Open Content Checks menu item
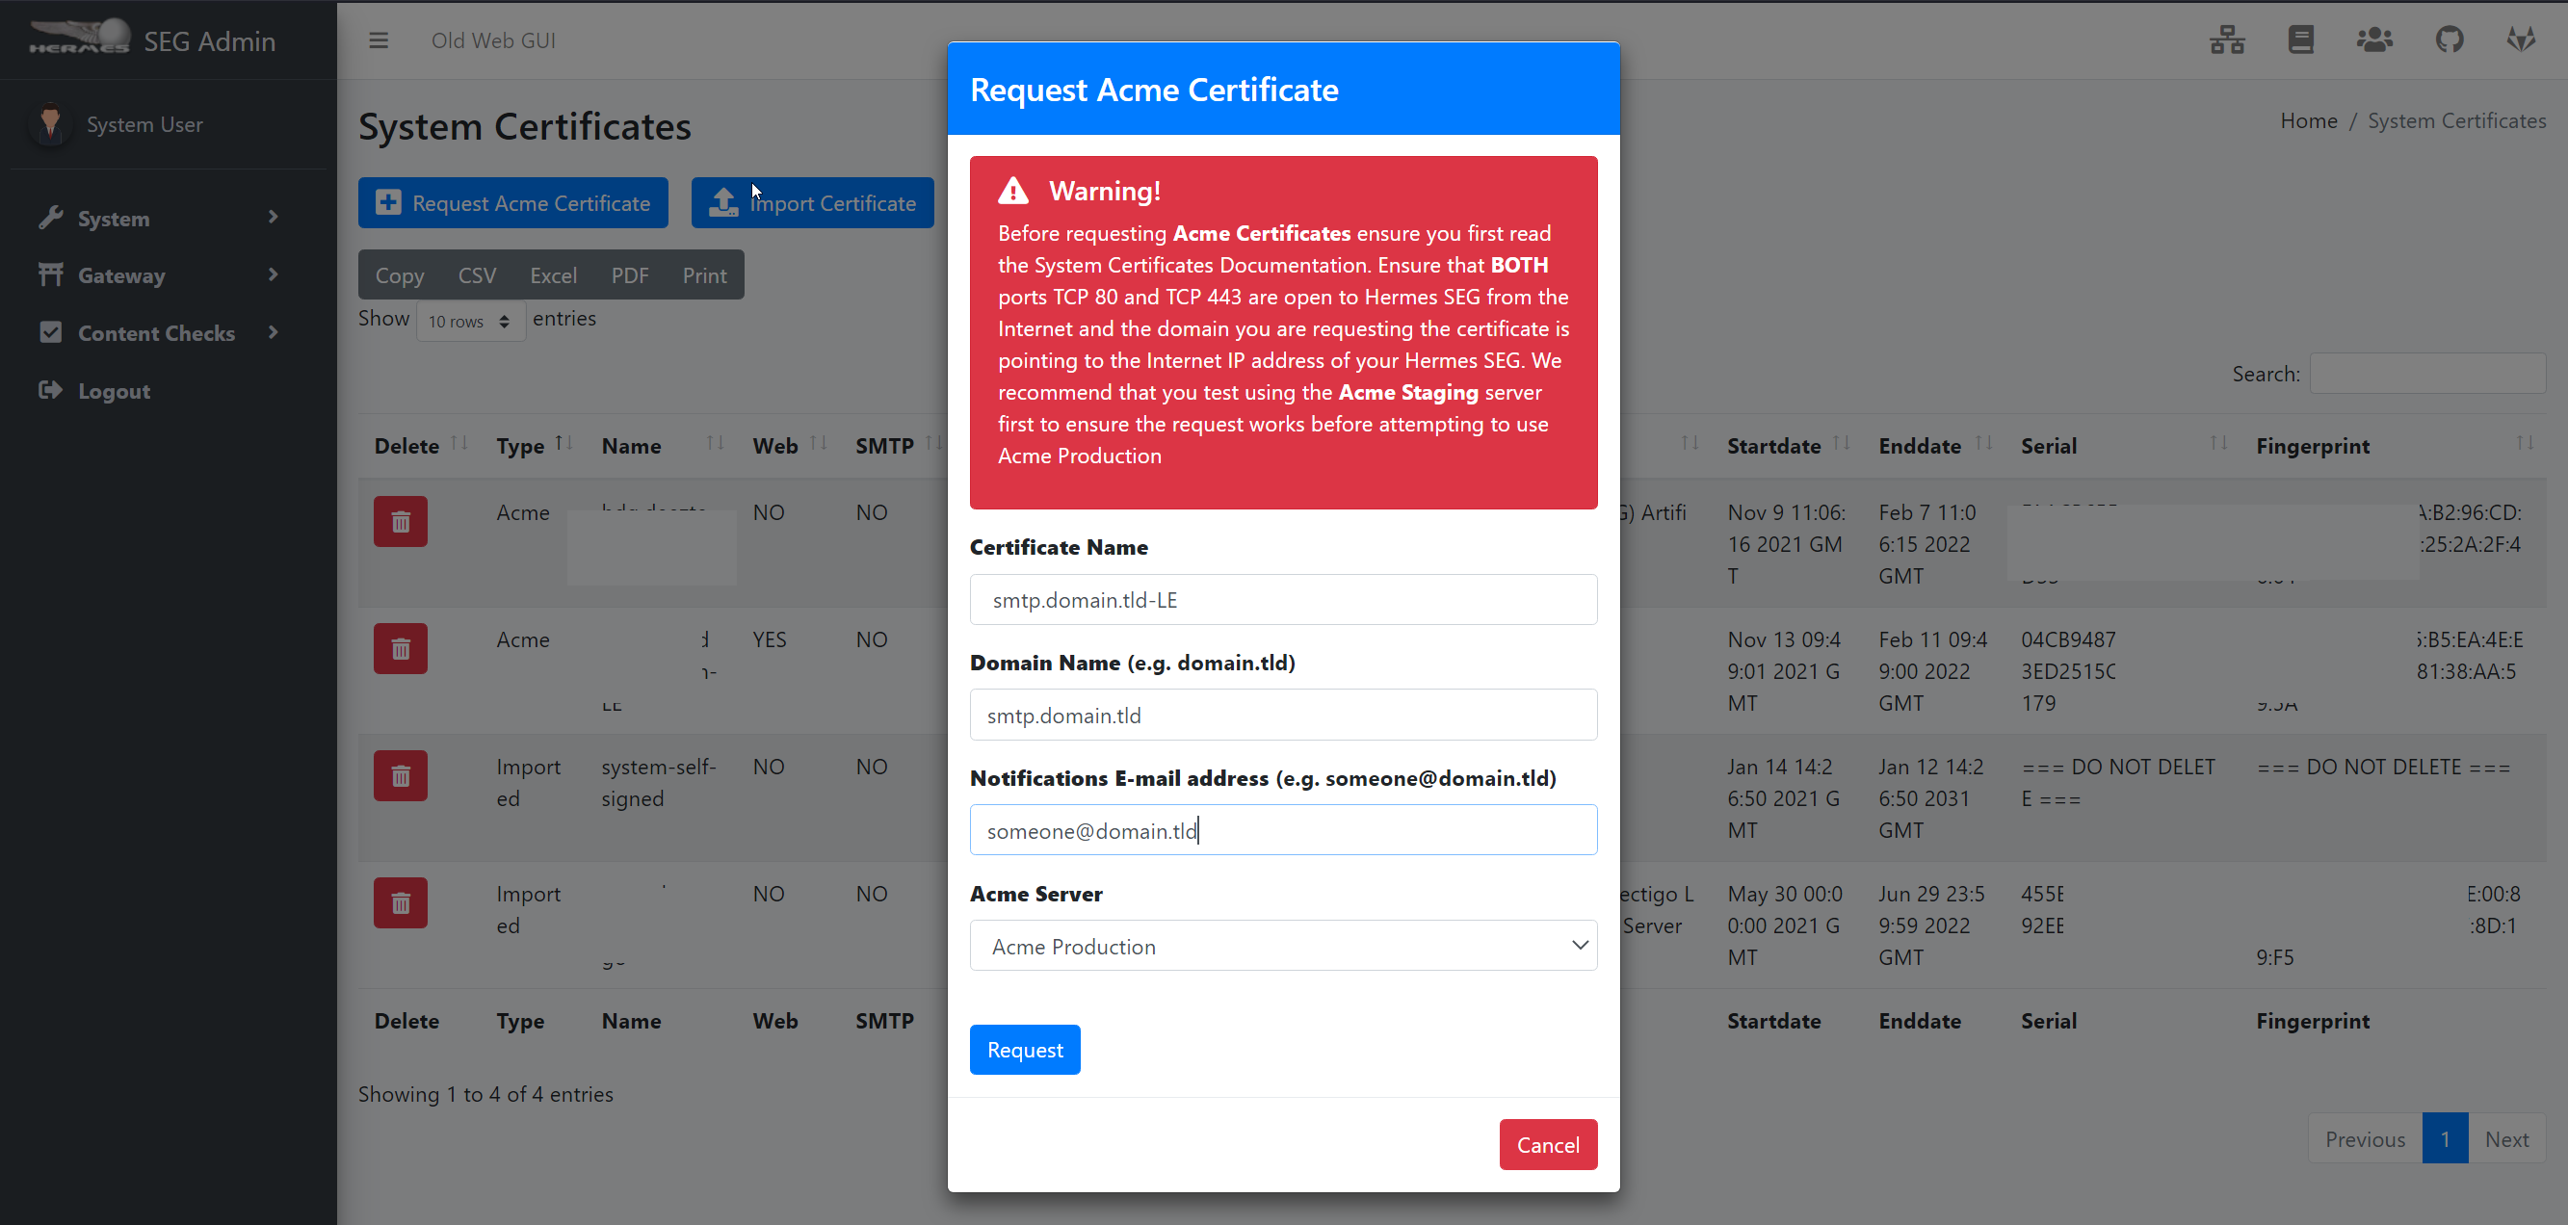Screen dimensions: 2568x1225 pos(156,333)
